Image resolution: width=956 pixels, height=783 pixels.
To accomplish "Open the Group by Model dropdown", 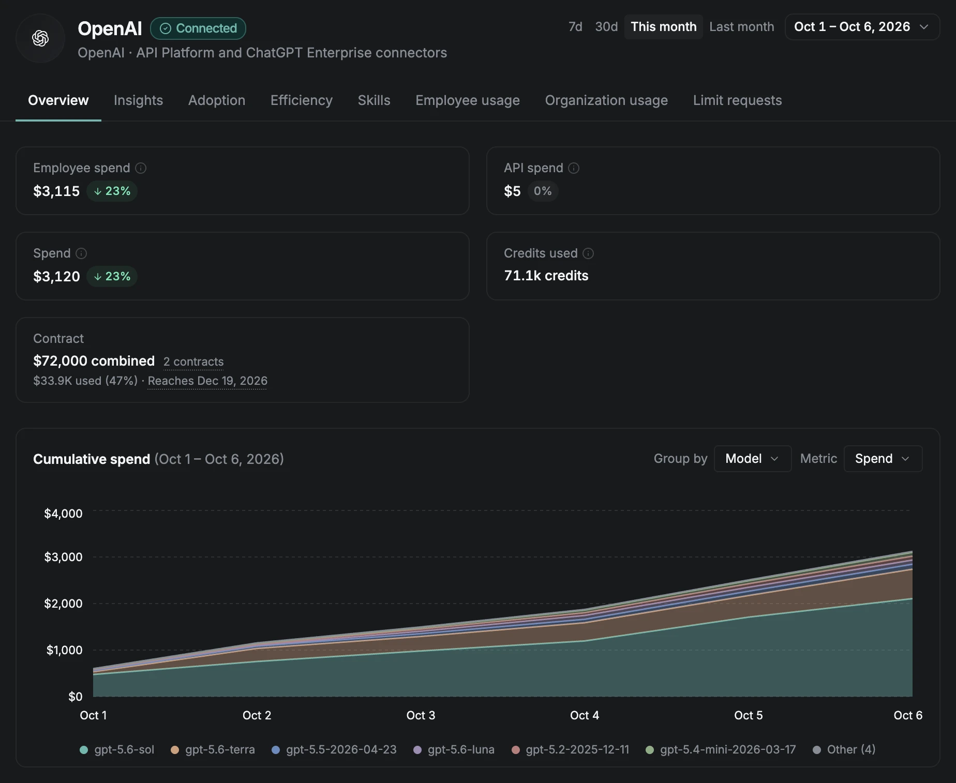I will (x=752, y=459).
